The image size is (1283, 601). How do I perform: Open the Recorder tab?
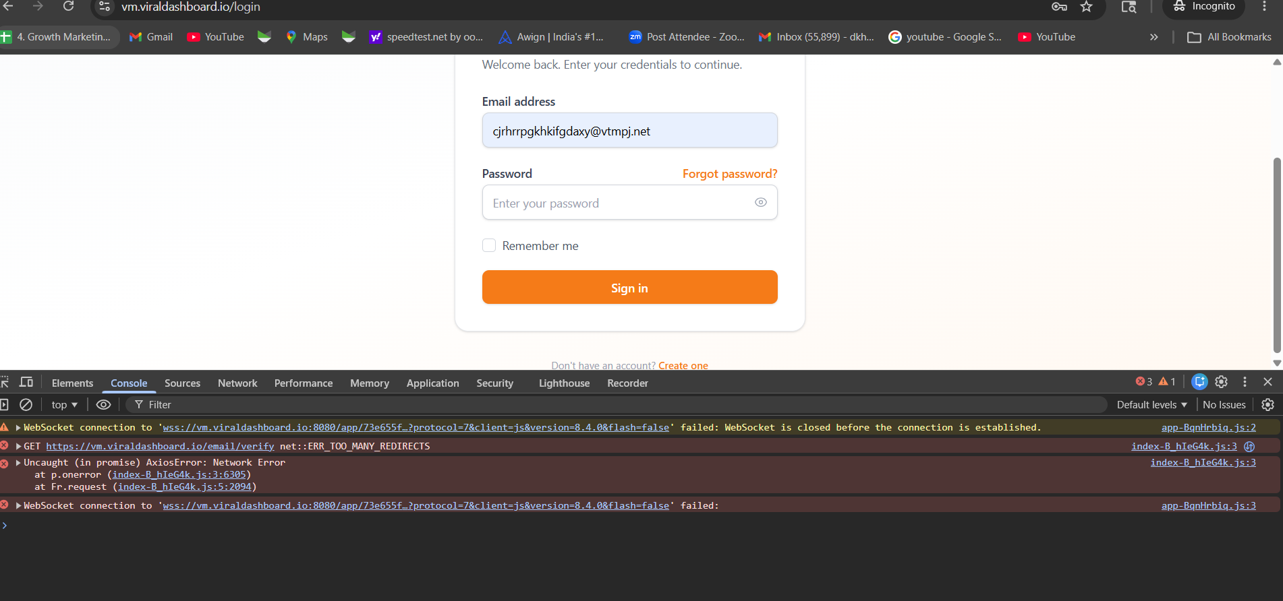(x=627, y=383)
